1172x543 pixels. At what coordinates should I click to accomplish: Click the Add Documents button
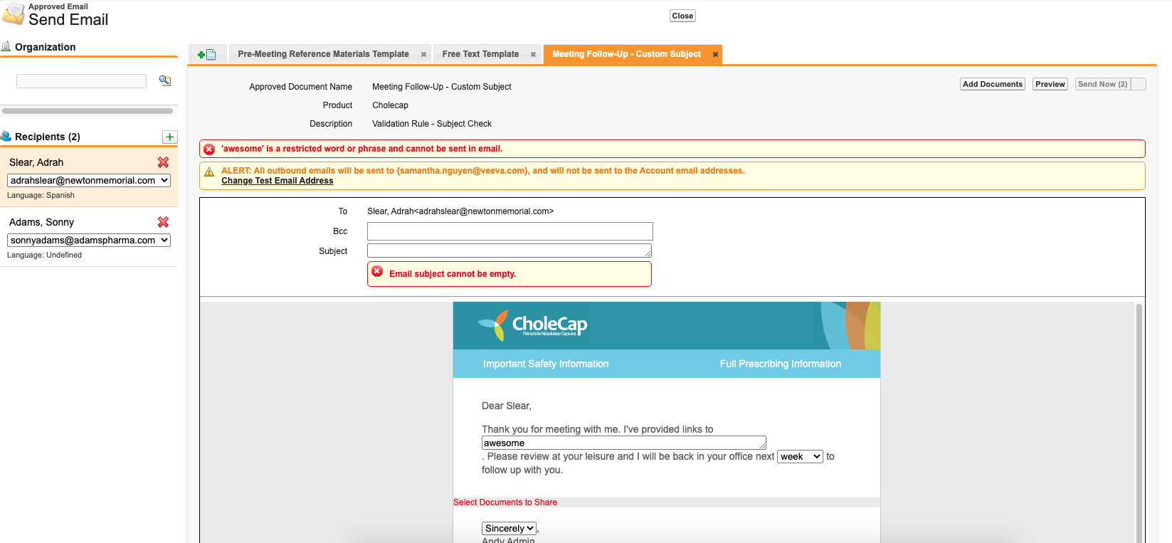[x=992, y=84]
